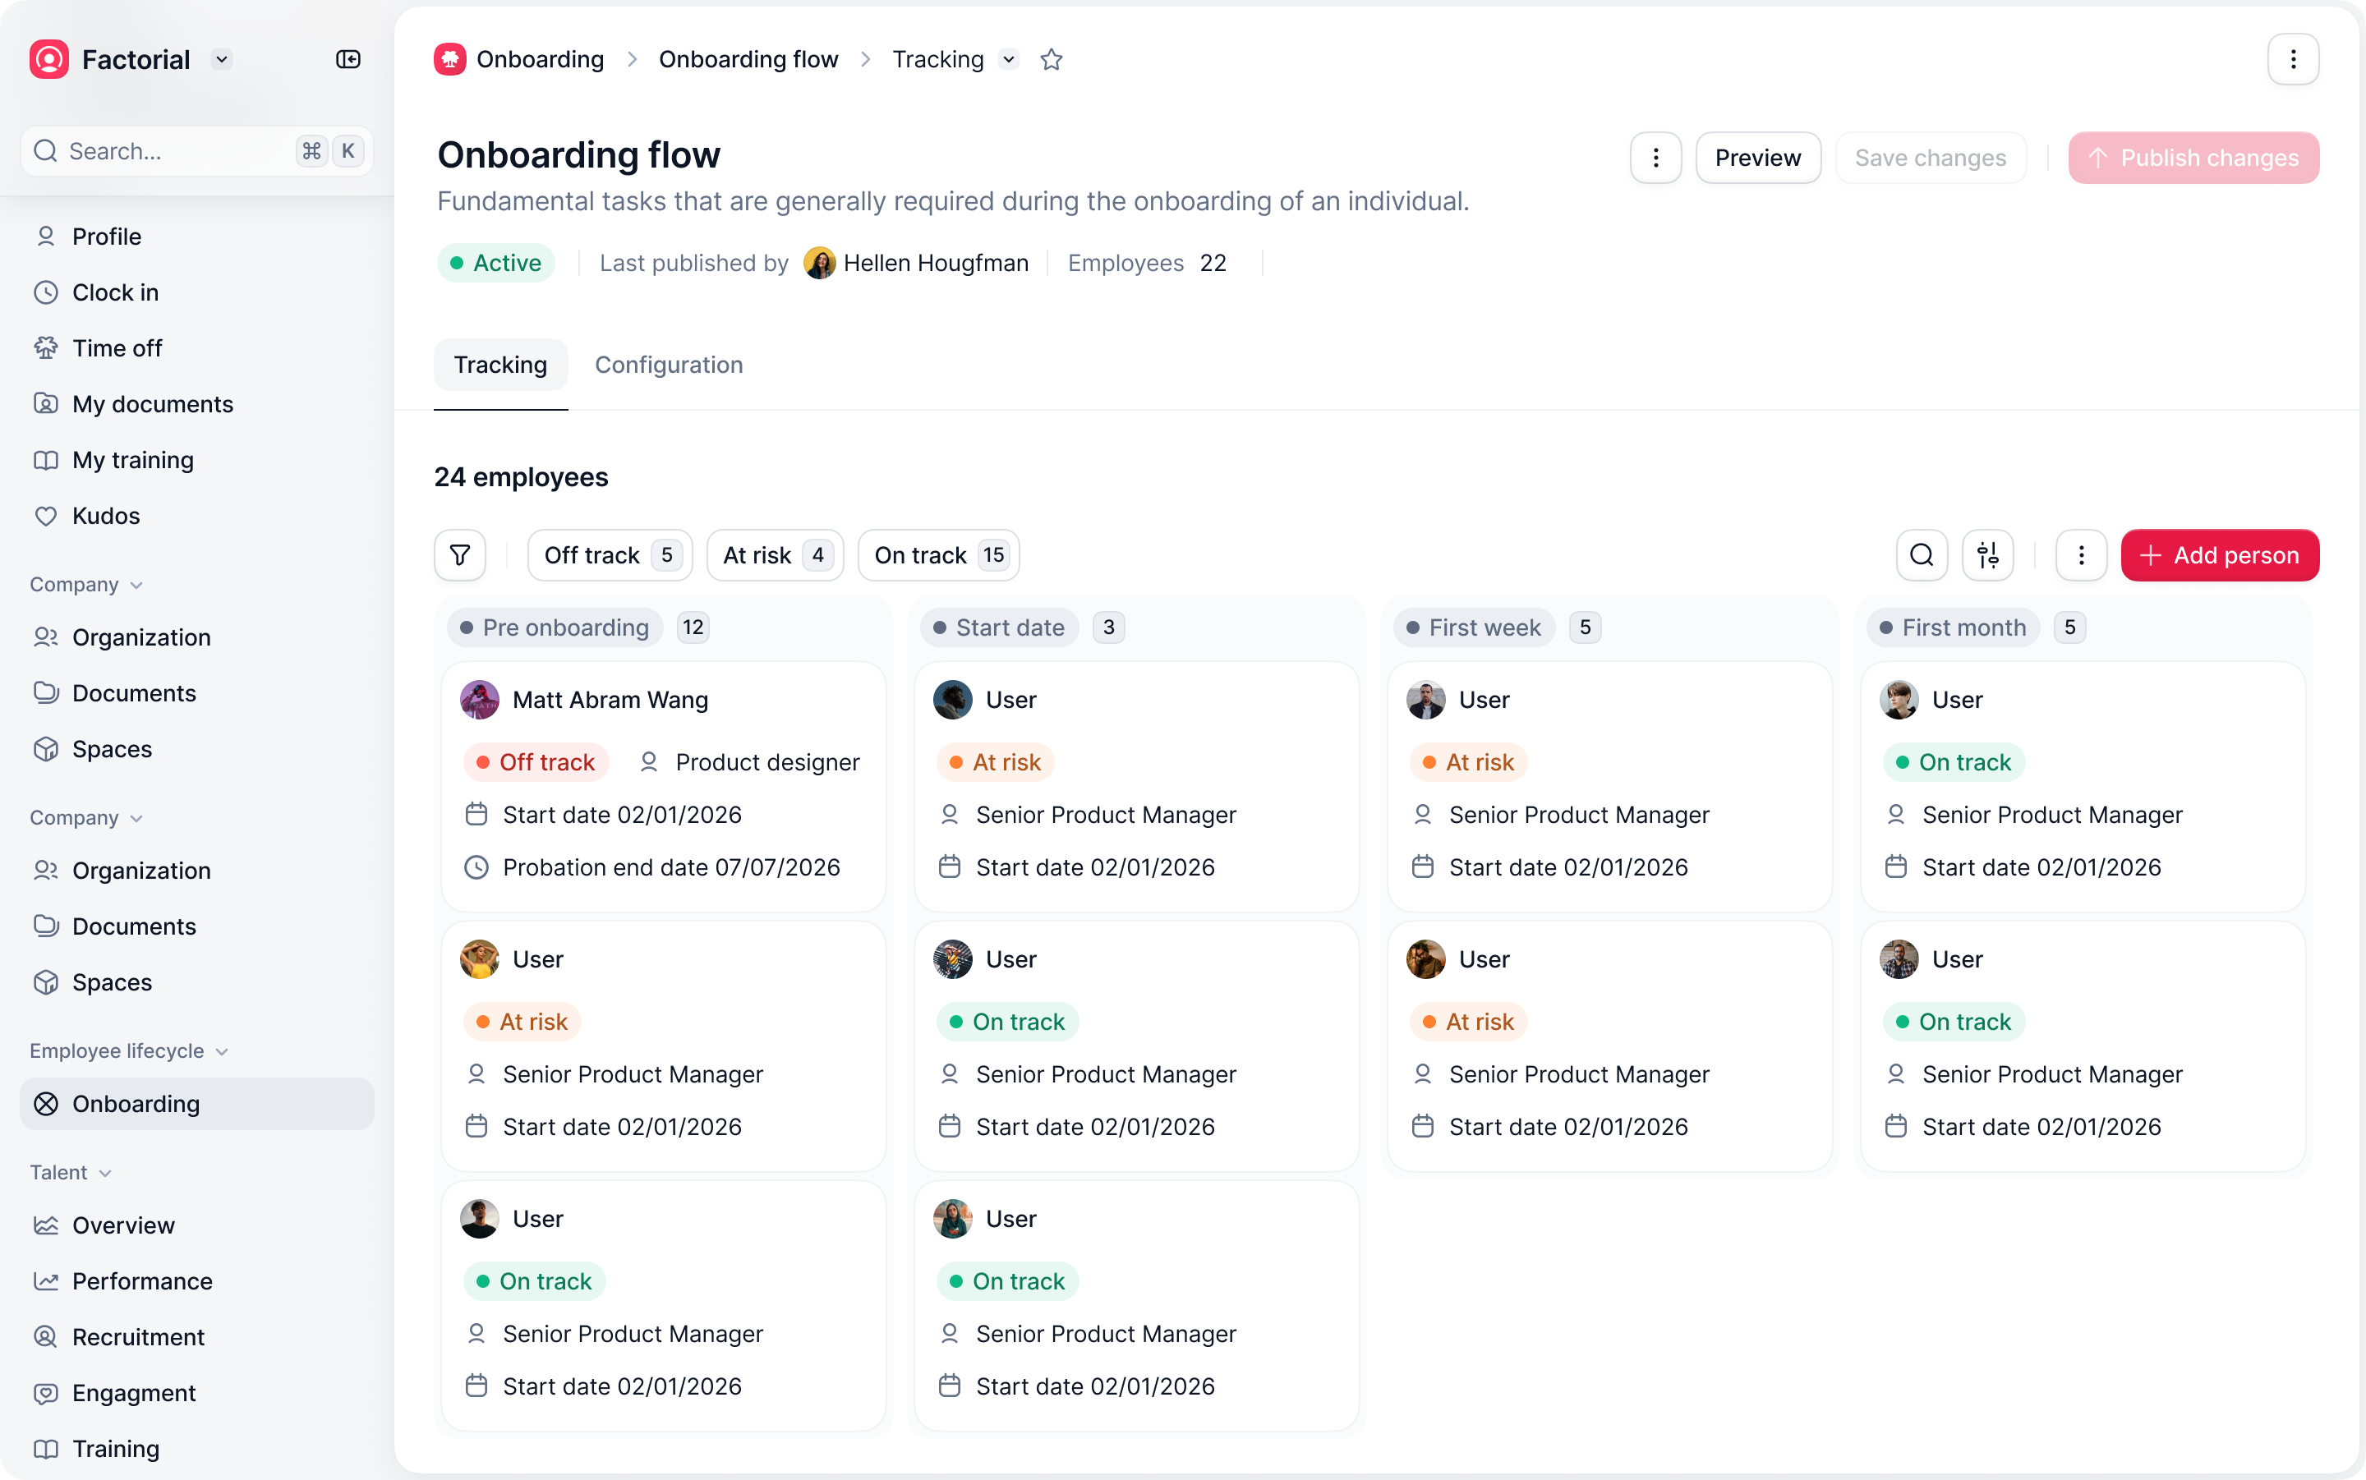Open the filter funnel icon
The image size is (2366, 1480).
coord(459,555)
